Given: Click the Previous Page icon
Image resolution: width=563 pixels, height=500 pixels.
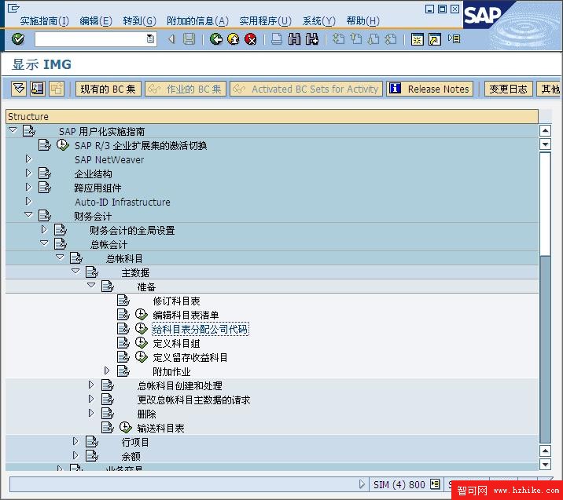Looking at the screenshot, I should [356, 38].
